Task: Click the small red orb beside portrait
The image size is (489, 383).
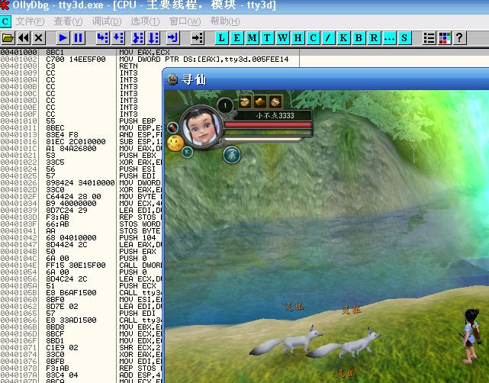Action: [172, 127]
